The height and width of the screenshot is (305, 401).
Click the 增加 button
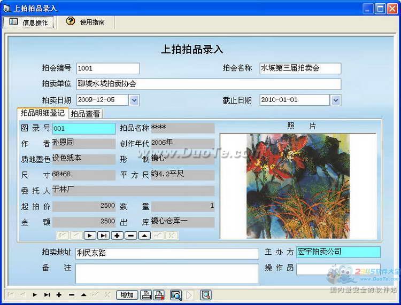click(x=127, y=295)
